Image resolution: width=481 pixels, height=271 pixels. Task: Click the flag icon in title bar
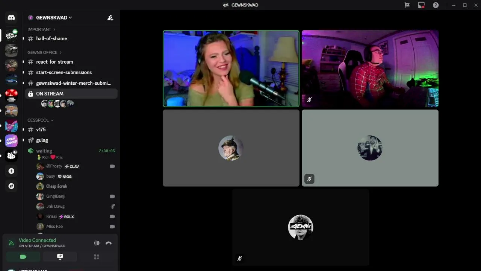click(407, 5)
